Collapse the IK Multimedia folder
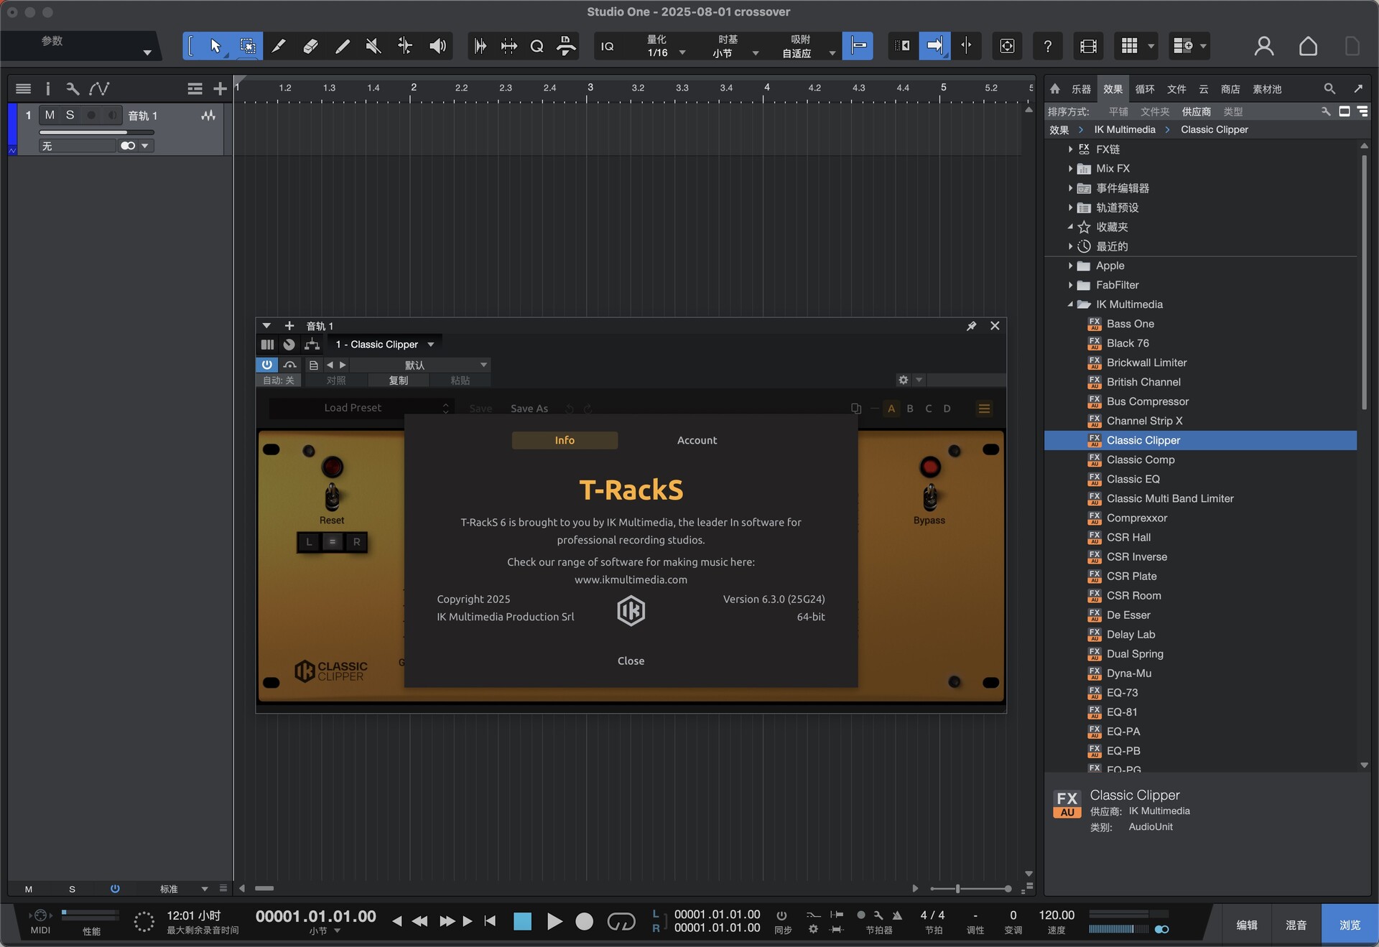Screen dimensions: 1379x947 [1070, 304]
